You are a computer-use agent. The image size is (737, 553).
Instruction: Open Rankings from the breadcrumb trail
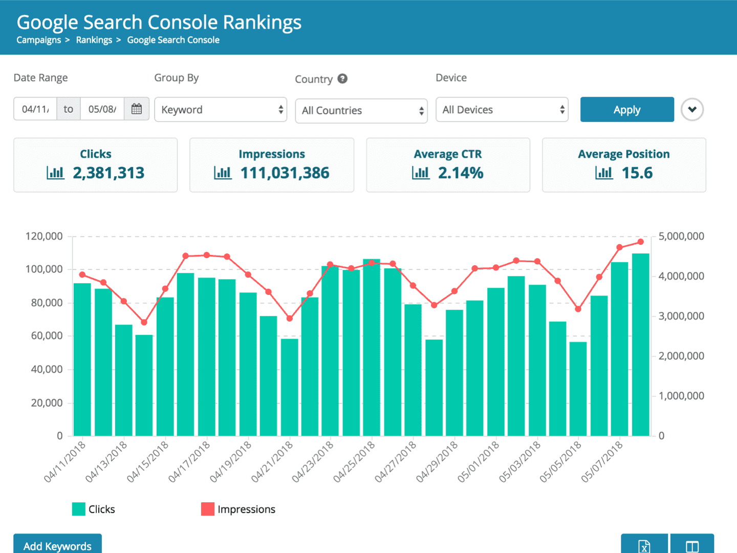pos(94,40)
